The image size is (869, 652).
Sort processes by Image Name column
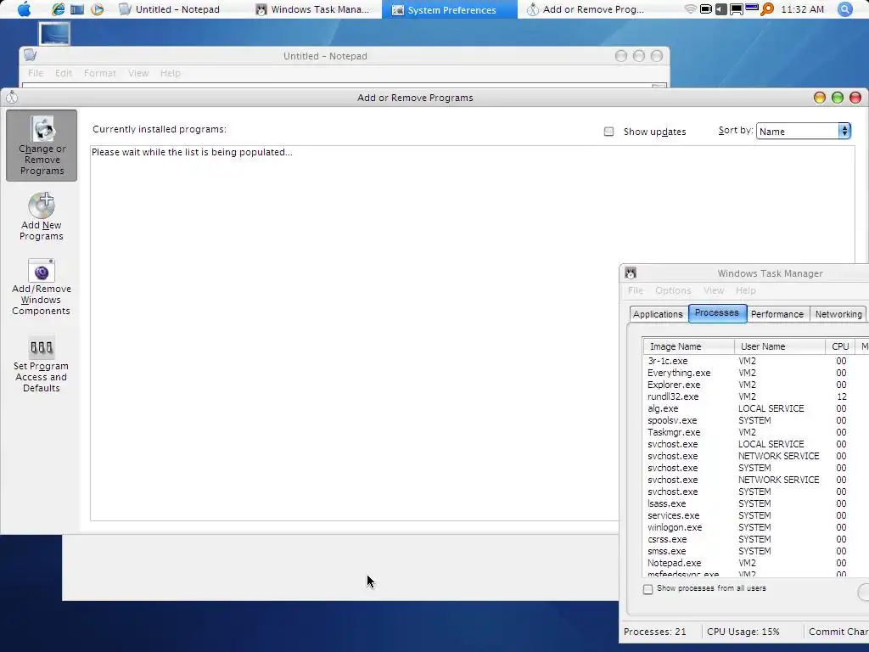pos(689,346)
